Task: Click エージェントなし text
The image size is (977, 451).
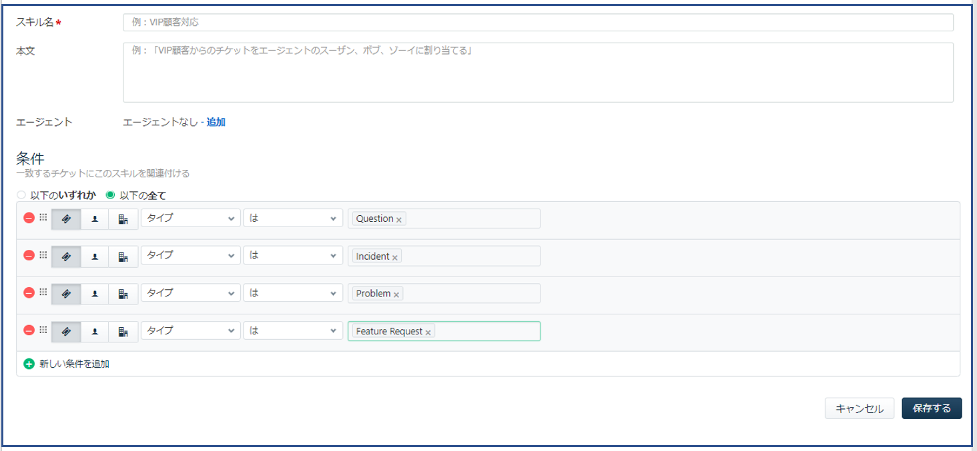Action: (x=161, y=122)
